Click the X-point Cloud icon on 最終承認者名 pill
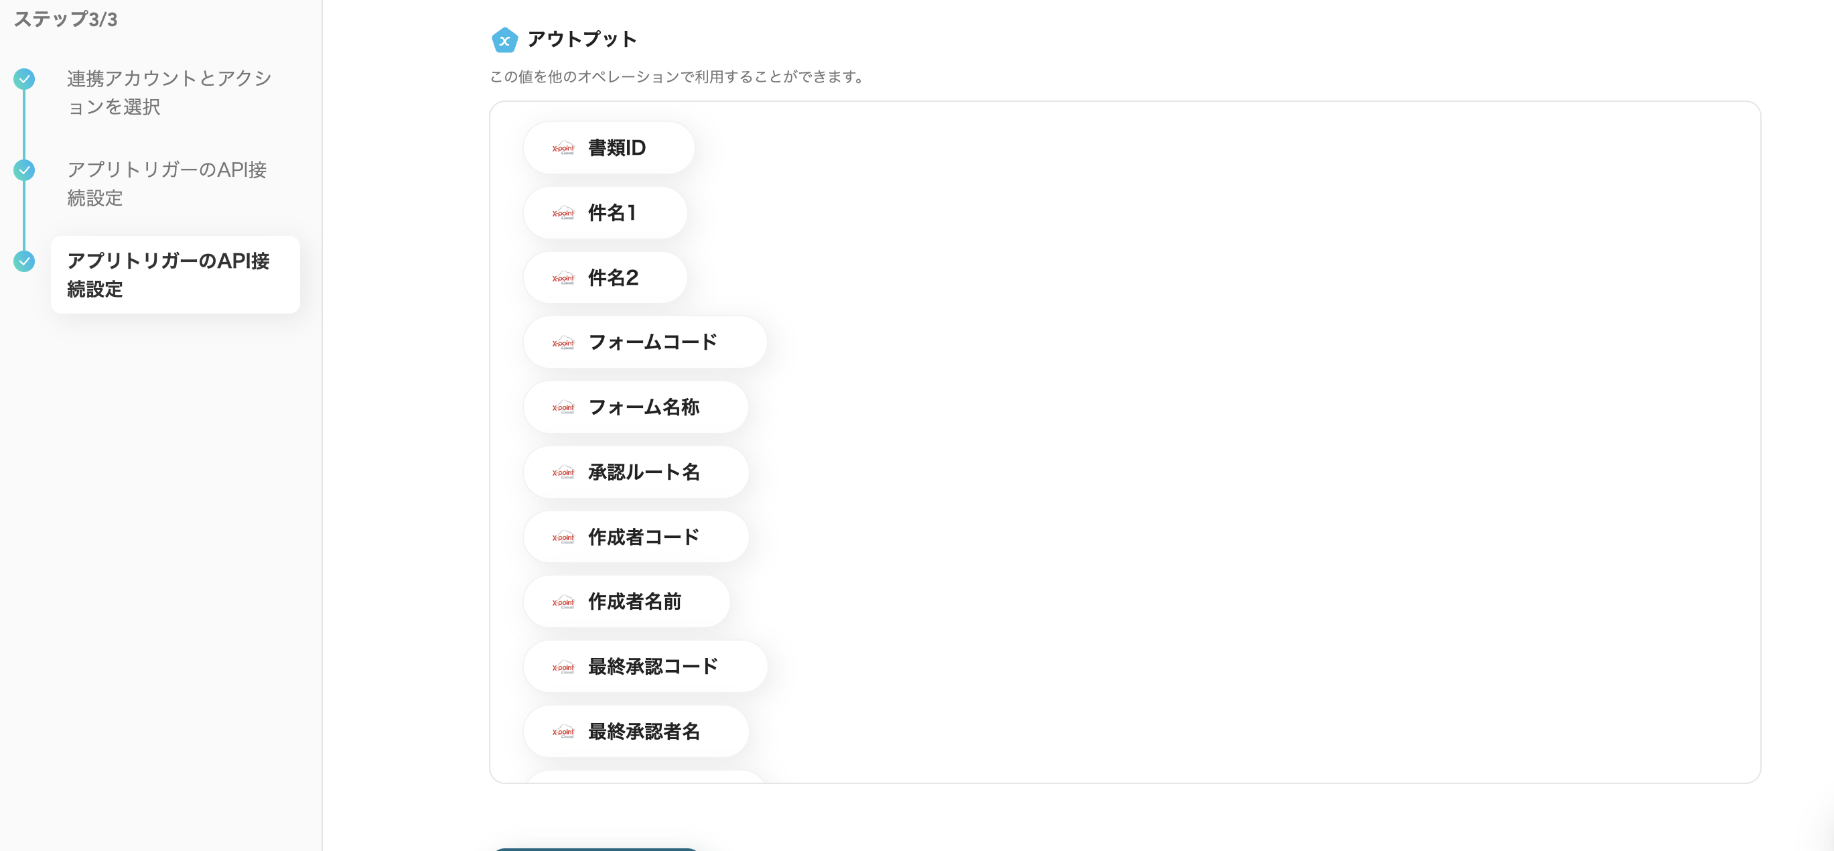The height and width of the screenshot is (851, 1834). tap(563, 730)
